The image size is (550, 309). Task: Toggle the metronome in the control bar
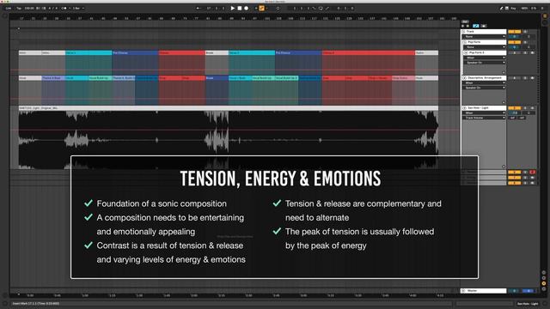pos(64,8)
